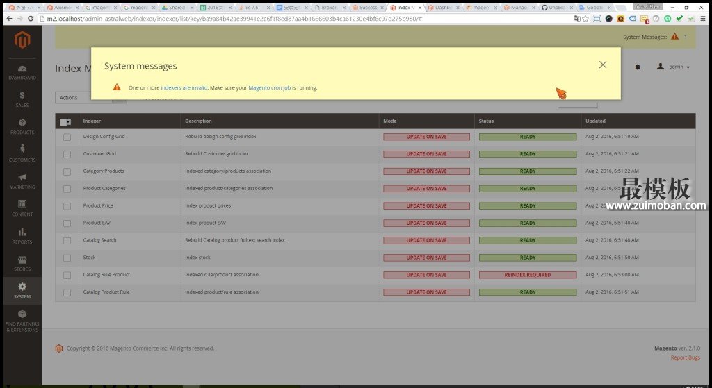Check the Category Products row checkbox
The width and height of the screenshot is (712, 388).
(x=67, y=171)
